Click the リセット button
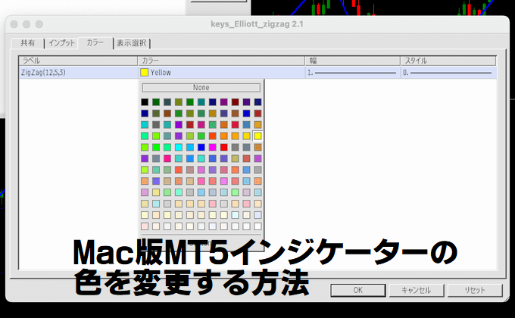The image size is (515, 318). click(x=475, y=290)
